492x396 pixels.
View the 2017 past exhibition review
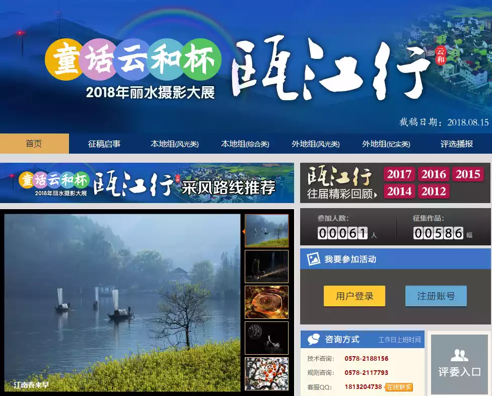[399, 174]
